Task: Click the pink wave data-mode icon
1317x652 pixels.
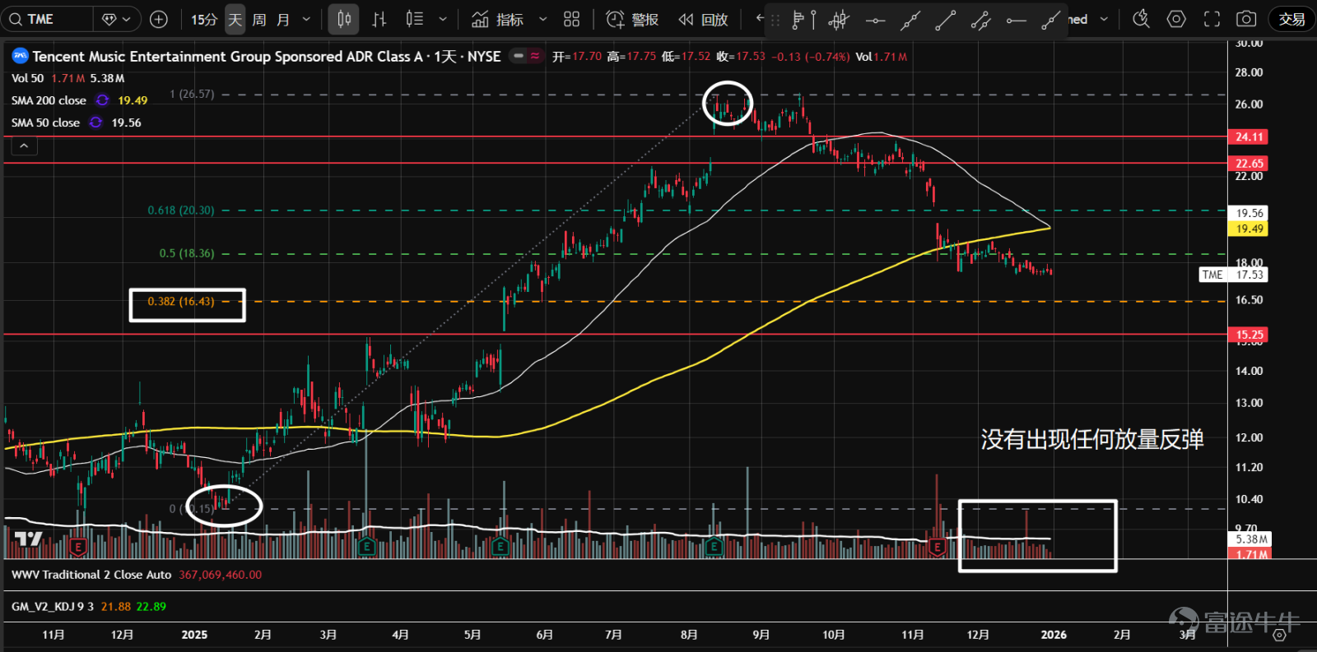Action: tap(535, 56)
